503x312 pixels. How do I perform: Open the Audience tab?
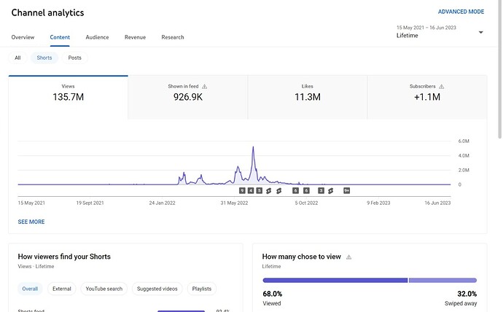click(x=97, y=37)
